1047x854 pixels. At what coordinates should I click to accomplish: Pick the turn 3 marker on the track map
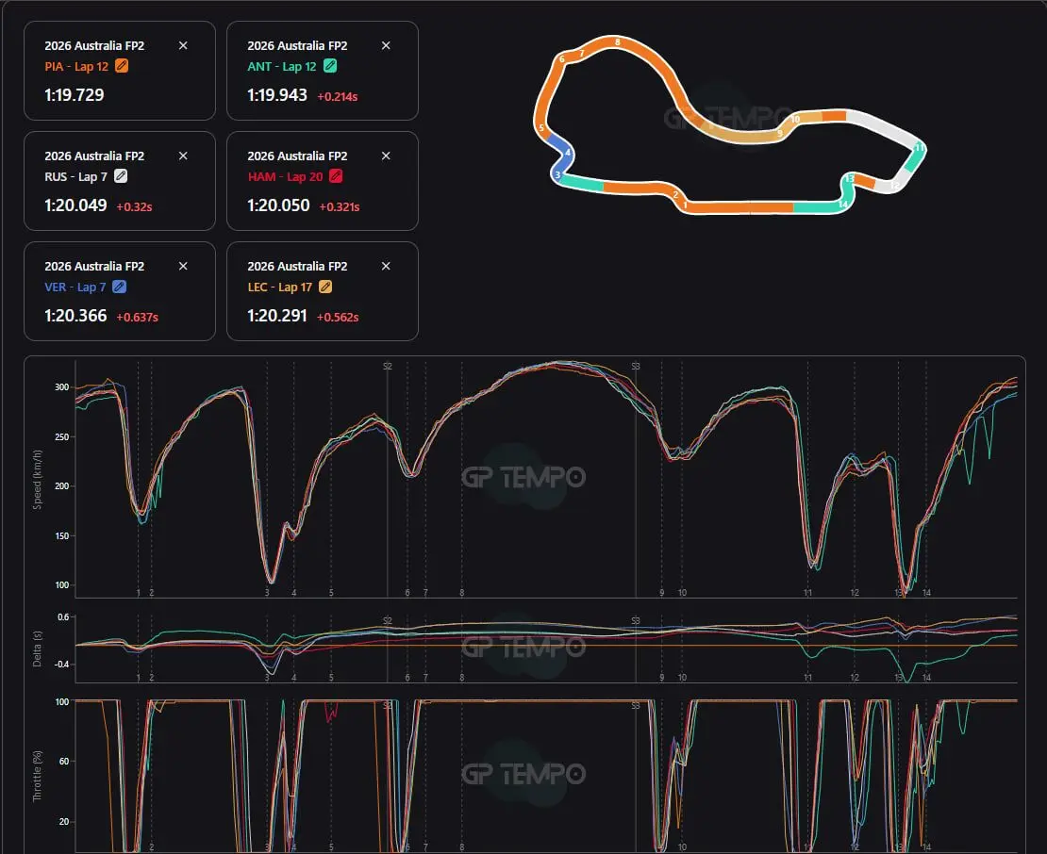pos(557,175)
